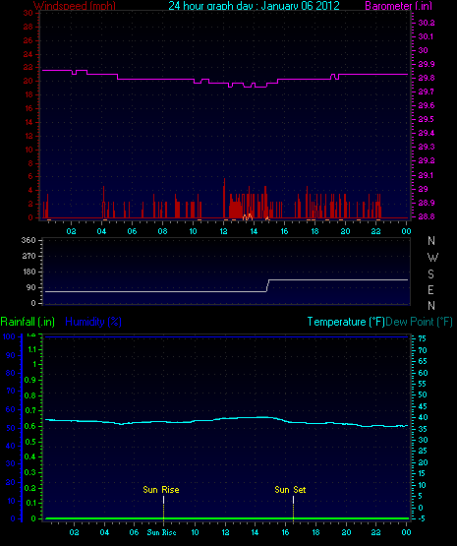457x546 pixels.
Task: Click the 30.2 barometer scale value
Action: tap(427, 23)
